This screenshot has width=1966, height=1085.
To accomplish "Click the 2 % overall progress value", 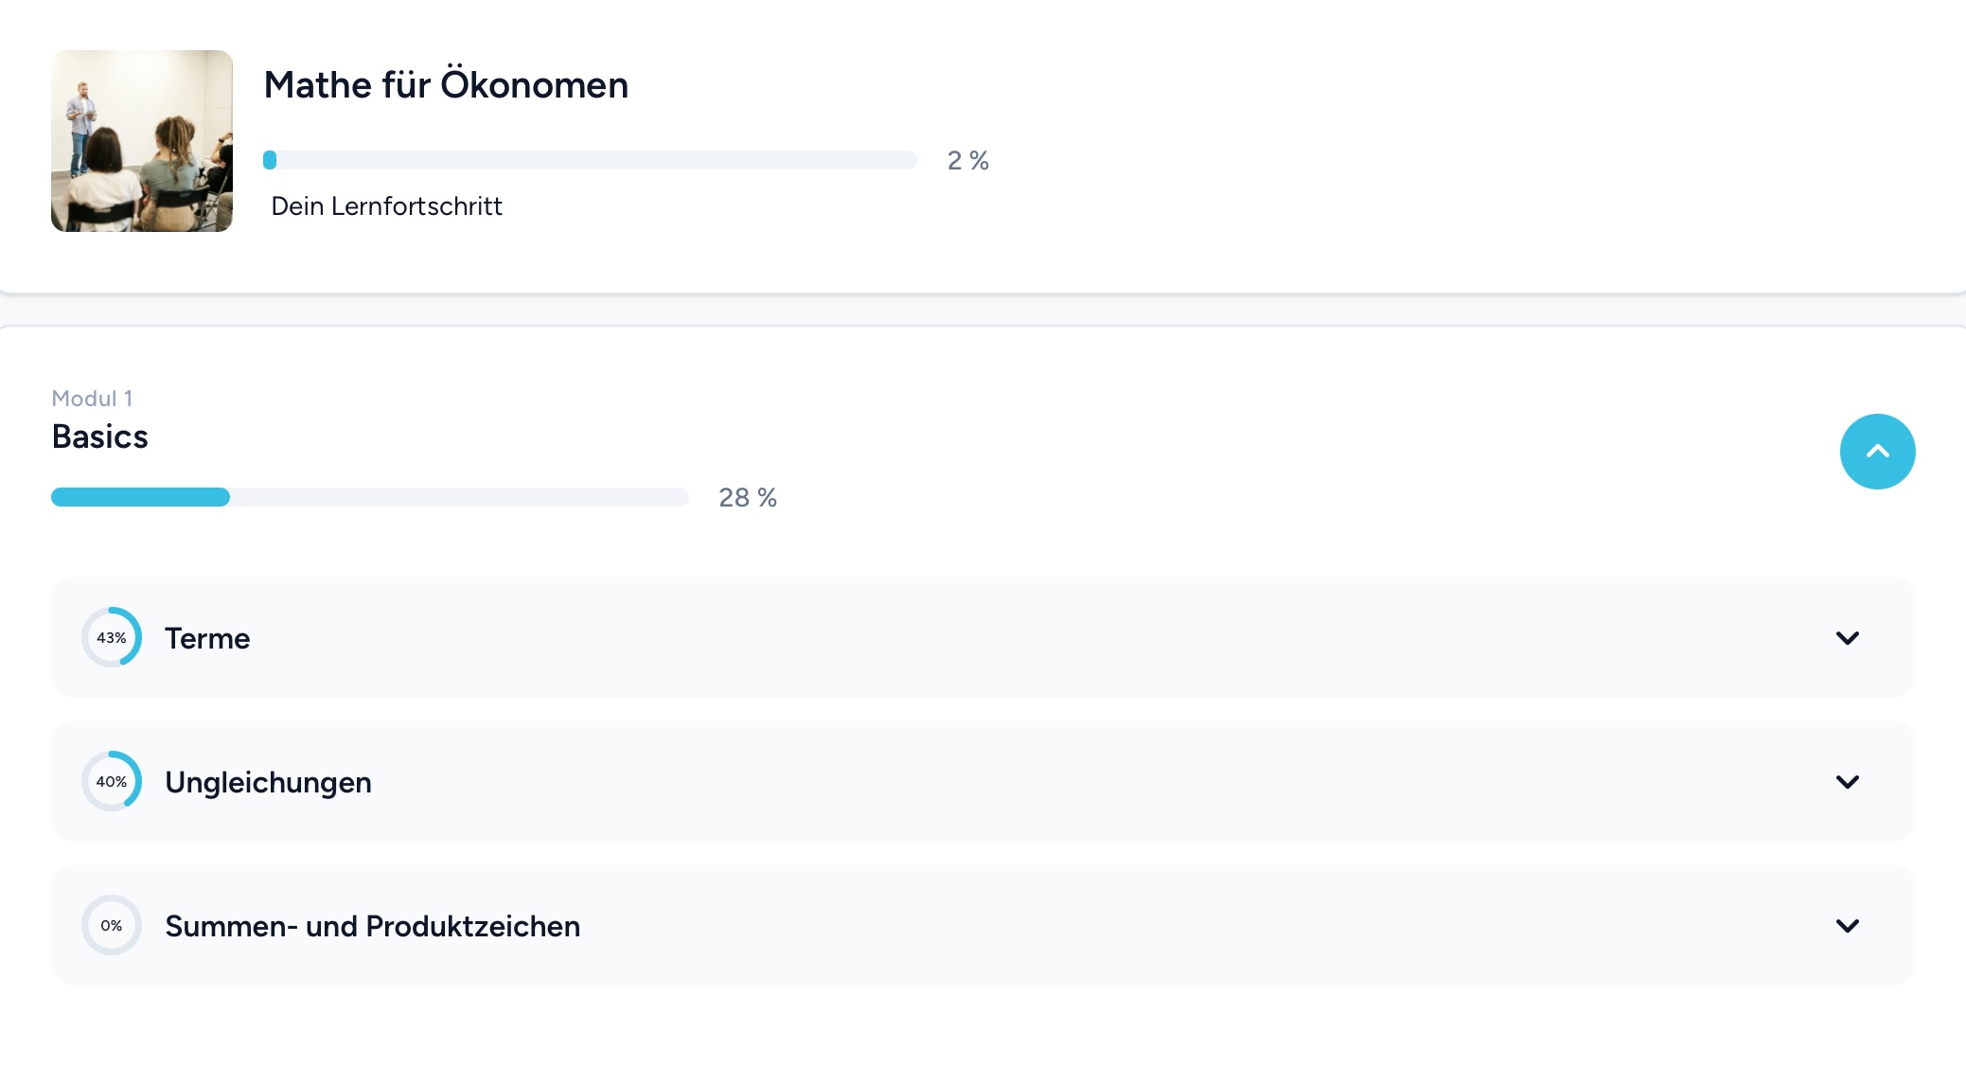I will [967, 161].
